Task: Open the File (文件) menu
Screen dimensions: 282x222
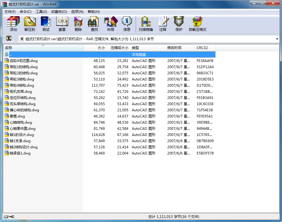Action: pos(10,12)
